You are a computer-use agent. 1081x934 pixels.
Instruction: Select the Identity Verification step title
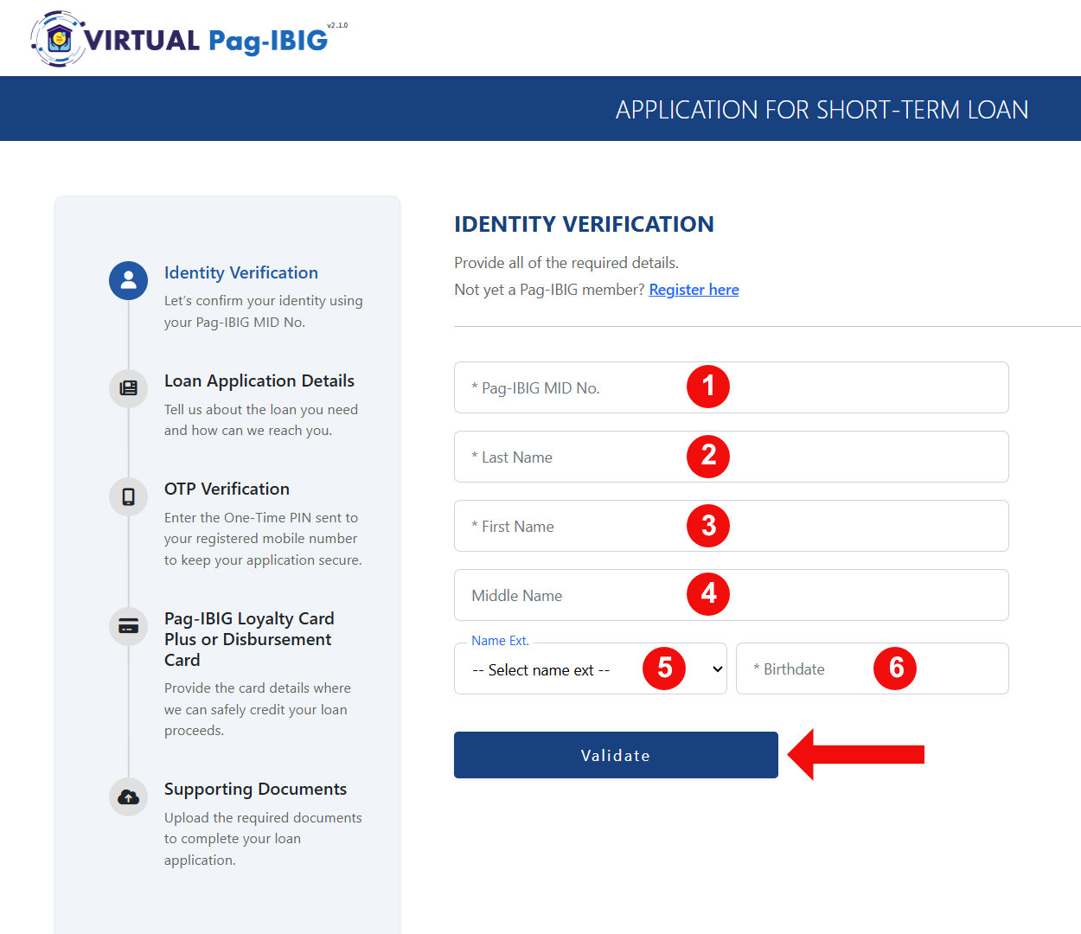241,272
